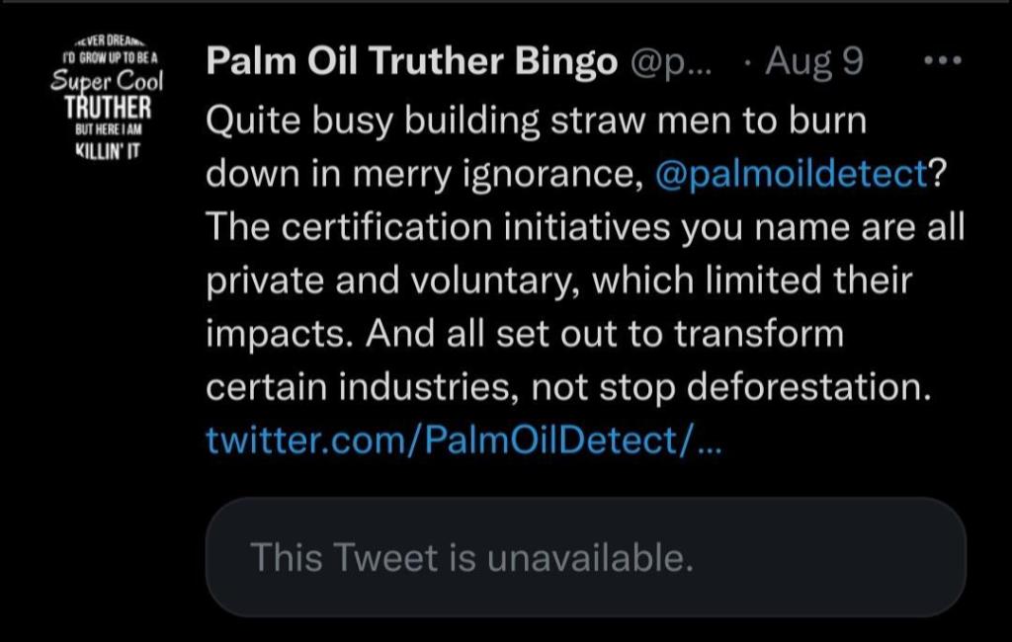Open the @palmoildetect mention
Viewport: 1012px width, 642px height.
tap(793, 174)
